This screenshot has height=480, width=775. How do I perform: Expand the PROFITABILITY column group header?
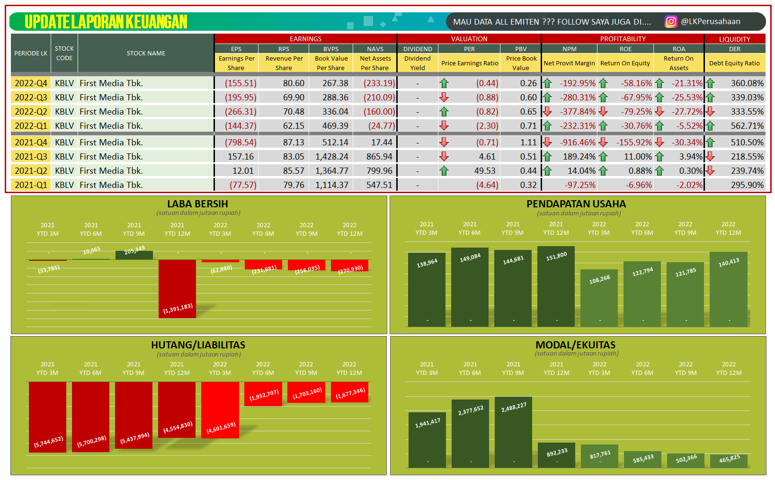click(624, 39)
